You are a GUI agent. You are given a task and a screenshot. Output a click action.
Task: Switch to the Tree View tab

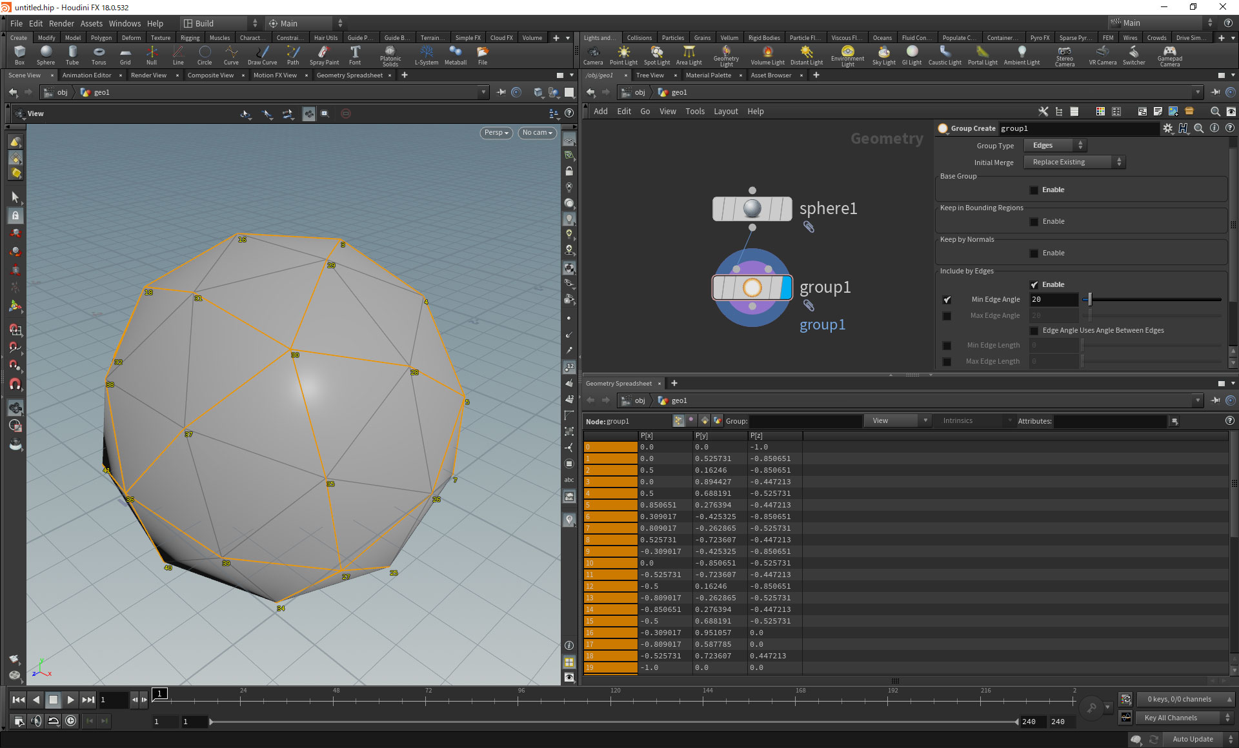click(649, 75)
